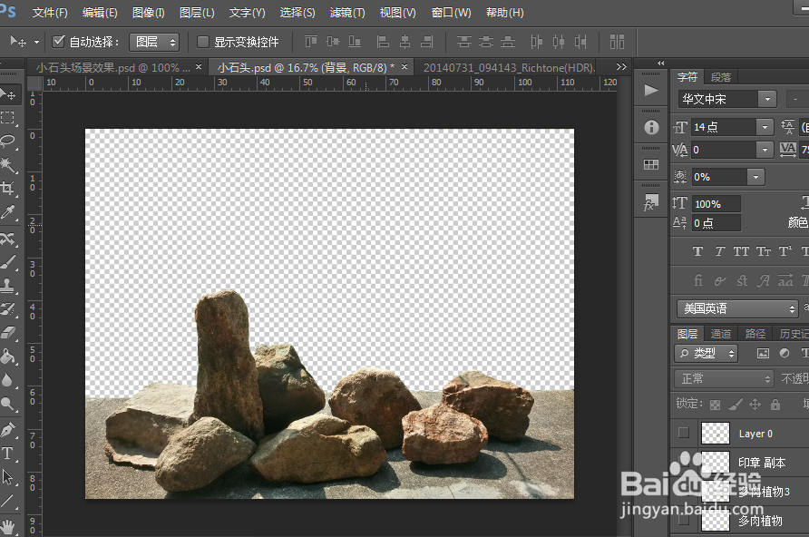Image resolution: width=809 pixels, height=537 pixels.
Task: Select the Lasso tool
Action: pos(8,141)
